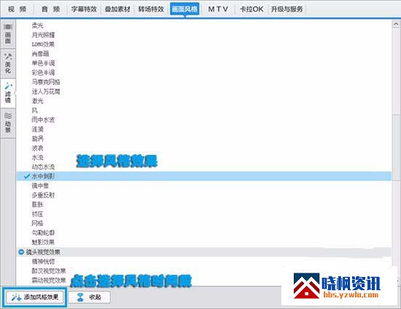Enable the 镜中像 style effect
Screen dimensions: 401x309
40,185
